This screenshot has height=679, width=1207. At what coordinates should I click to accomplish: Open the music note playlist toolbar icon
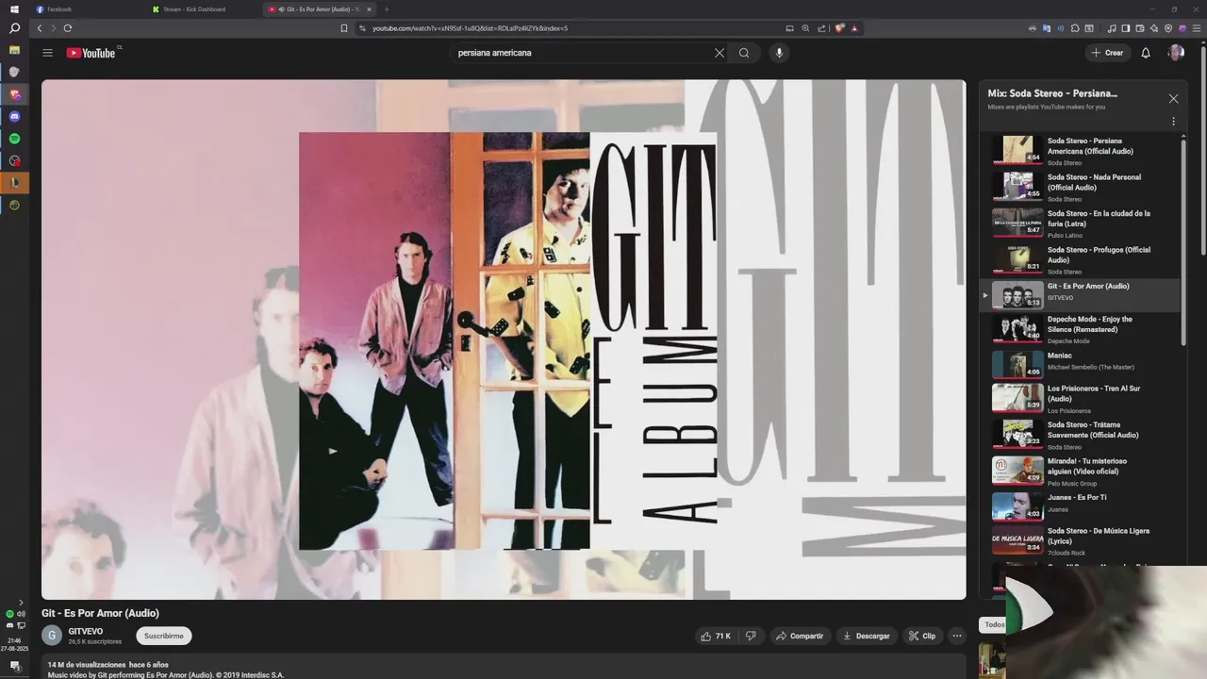click(1112, 28)
